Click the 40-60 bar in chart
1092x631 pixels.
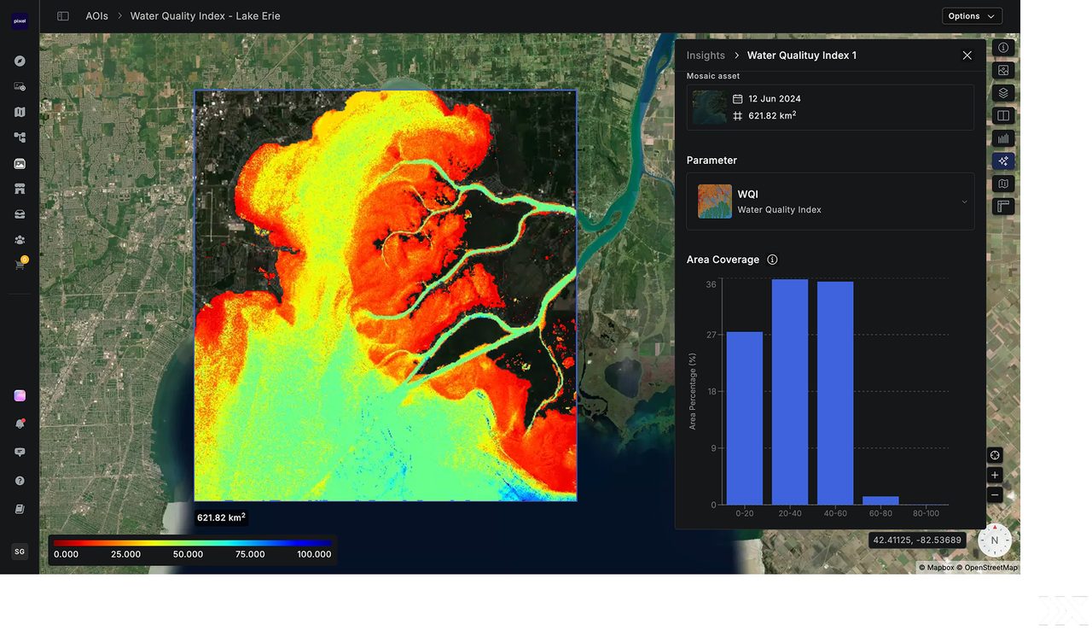(x=835, y=393)
